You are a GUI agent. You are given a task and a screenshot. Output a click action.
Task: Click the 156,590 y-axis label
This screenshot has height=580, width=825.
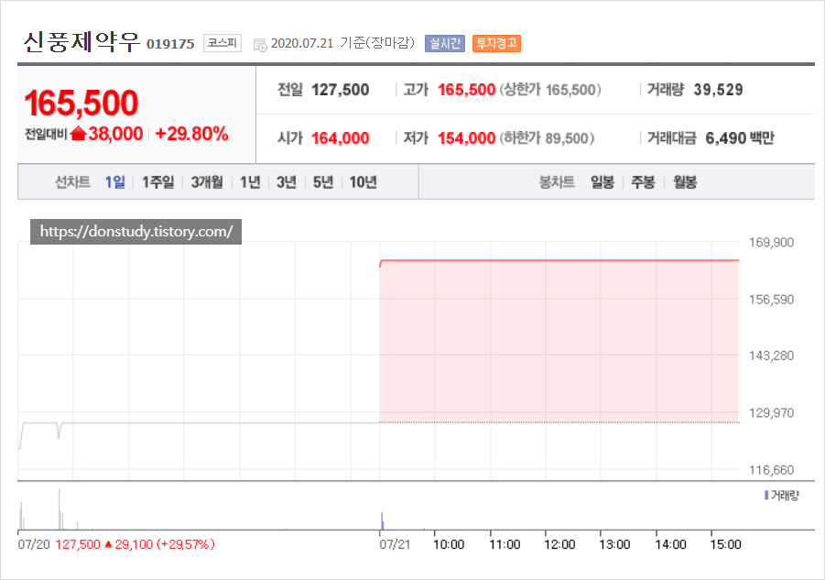tap(771, 300)
